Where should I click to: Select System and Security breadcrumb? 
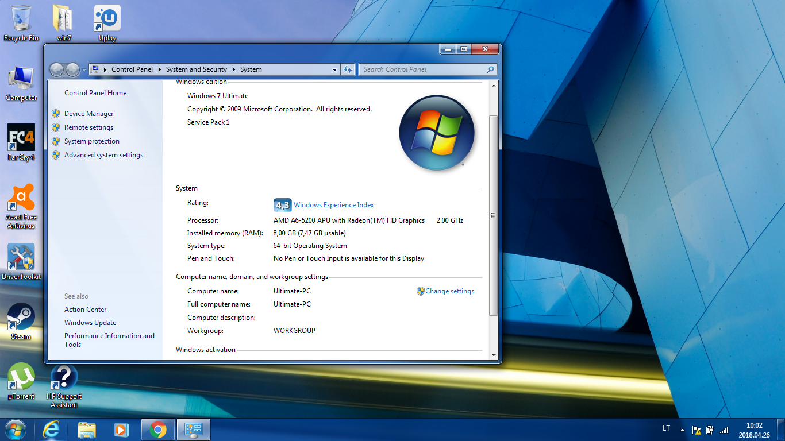click(x=197, y=69)
